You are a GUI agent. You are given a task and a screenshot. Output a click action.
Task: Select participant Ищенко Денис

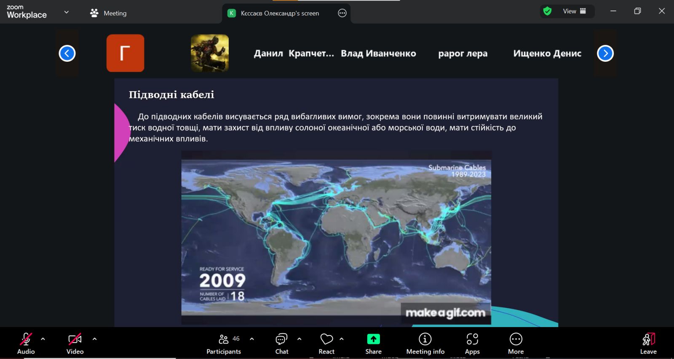click(547, 53)
